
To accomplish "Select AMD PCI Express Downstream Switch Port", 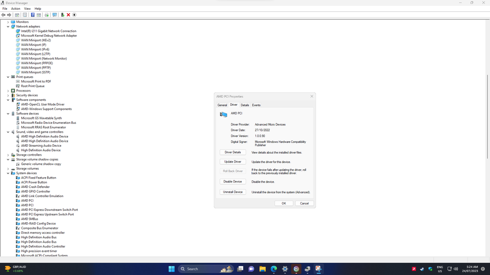I will coord(50,210).
